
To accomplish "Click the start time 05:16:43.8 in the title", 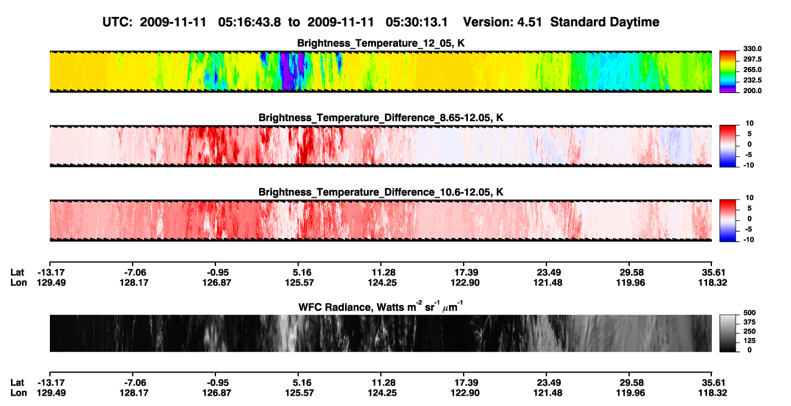I will point(251,22).
